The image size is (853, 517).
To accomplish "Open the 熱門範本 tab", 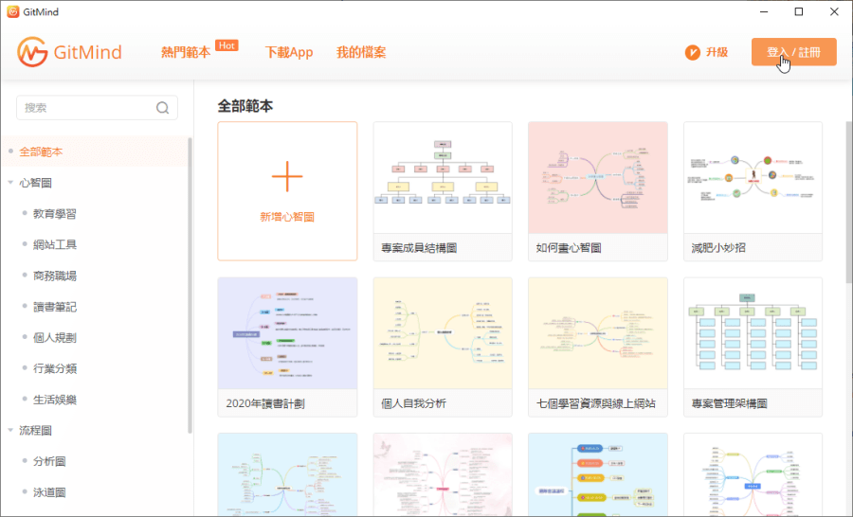I will [x=186, y=52].
